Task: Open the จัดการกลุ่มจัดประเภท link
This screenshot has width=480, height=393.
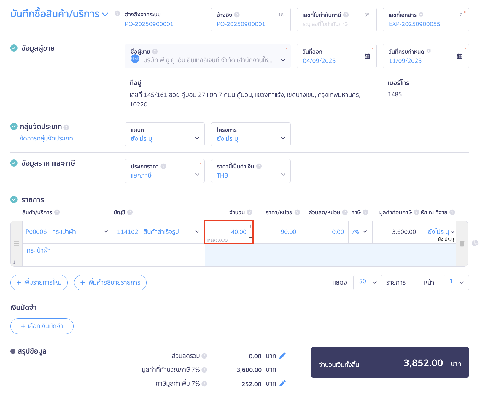Action: pos(46,138)
